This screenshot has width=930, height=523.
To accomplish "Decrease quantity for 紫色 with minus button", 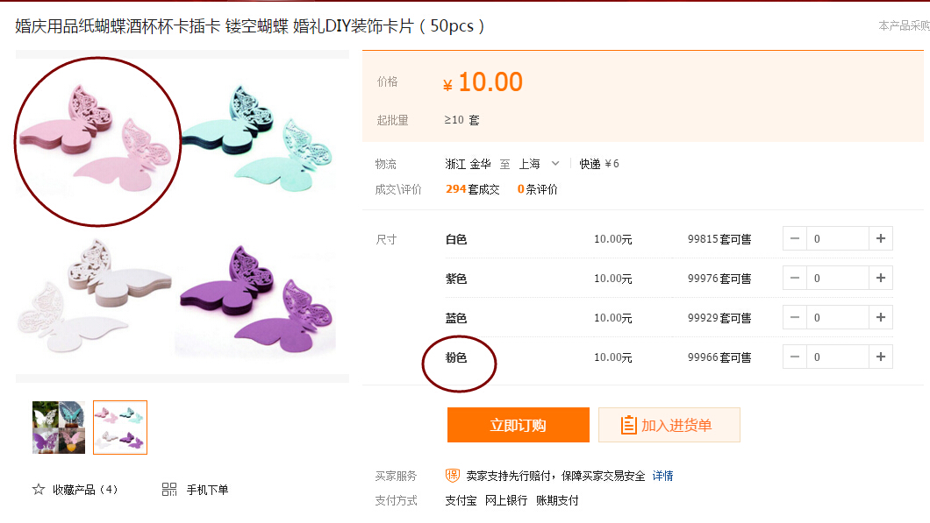I will pos(795,278).
